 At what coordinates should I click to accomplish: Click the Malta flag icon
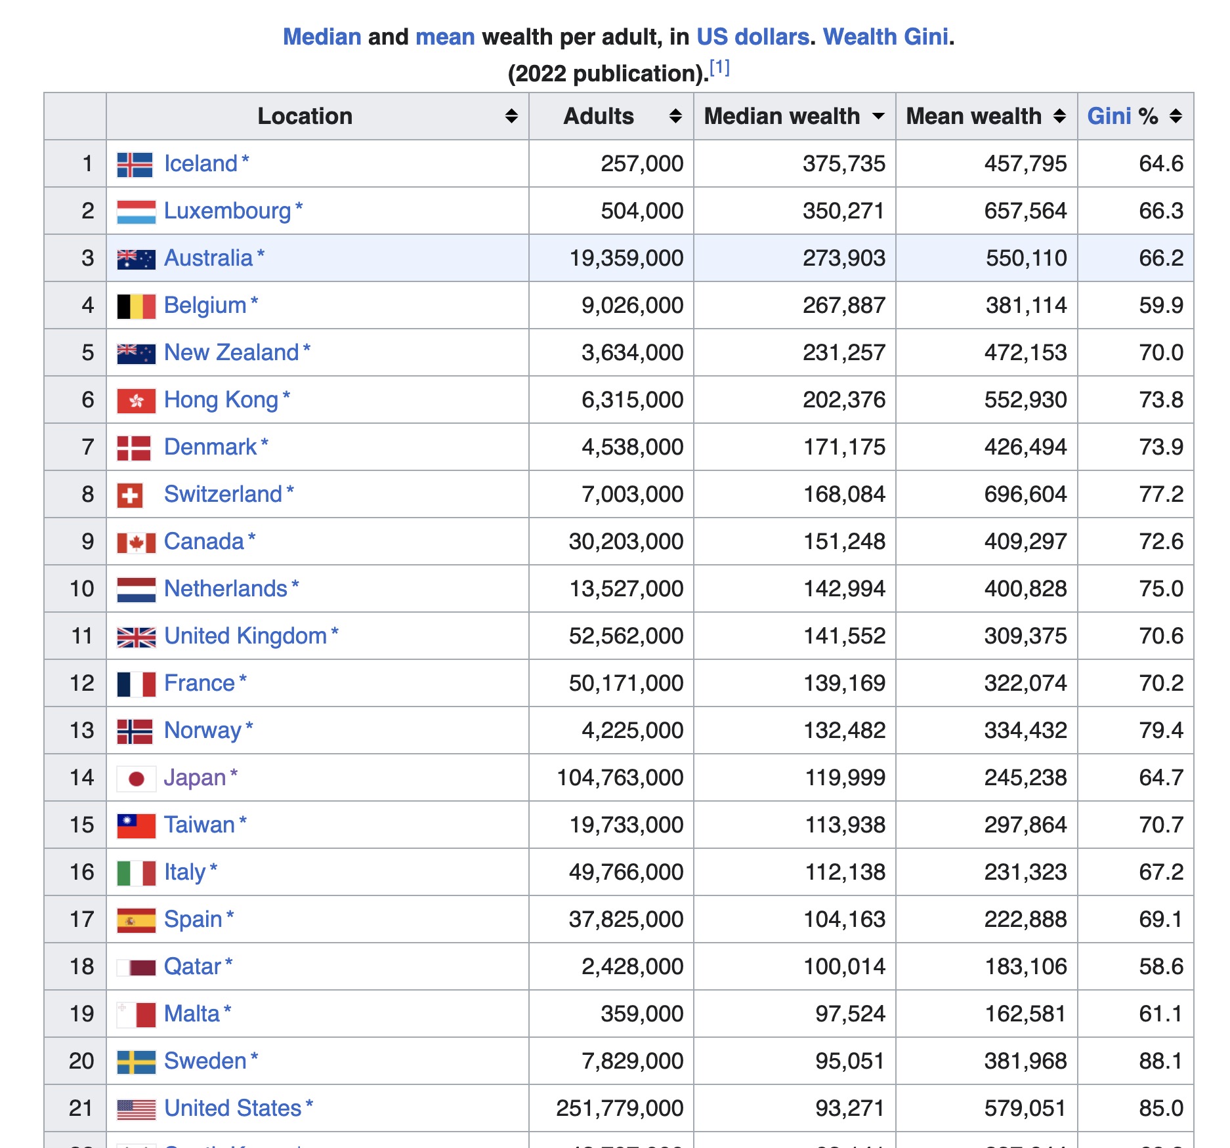(136, 1015)
